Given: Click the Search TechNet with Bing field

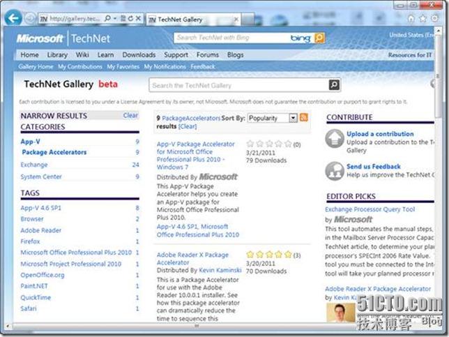Looking at the screenshot, I should click(x=231, y=38).
